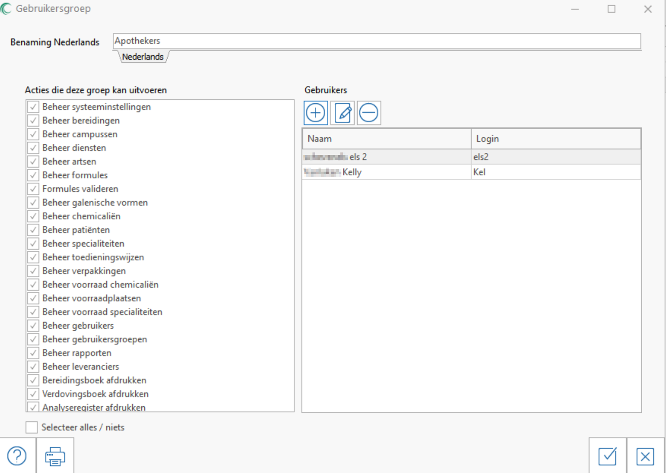Toggle Beheer rapporten checkbox
Image resolution: width=666 pixels, height=473 pixels.
coord(33,353)
